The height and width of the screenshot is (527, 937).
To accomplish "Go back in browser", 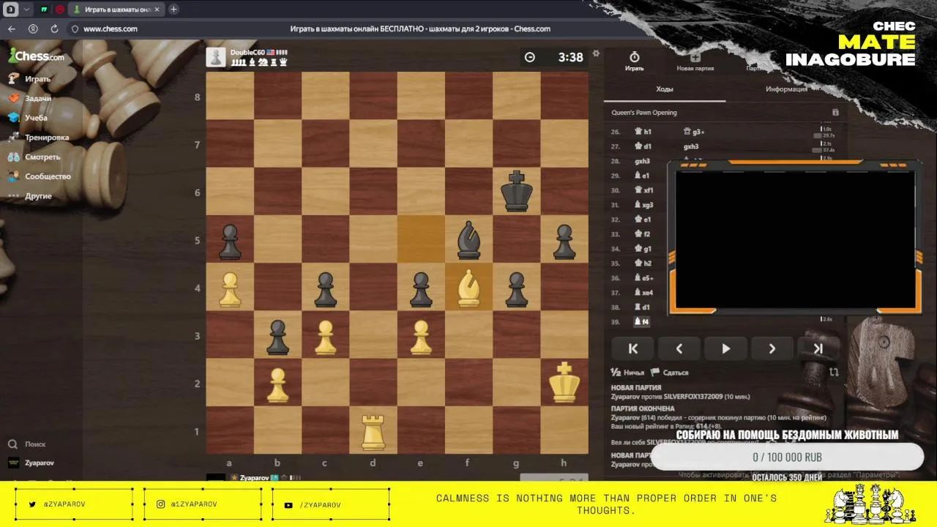I will [x=12, y=29].
